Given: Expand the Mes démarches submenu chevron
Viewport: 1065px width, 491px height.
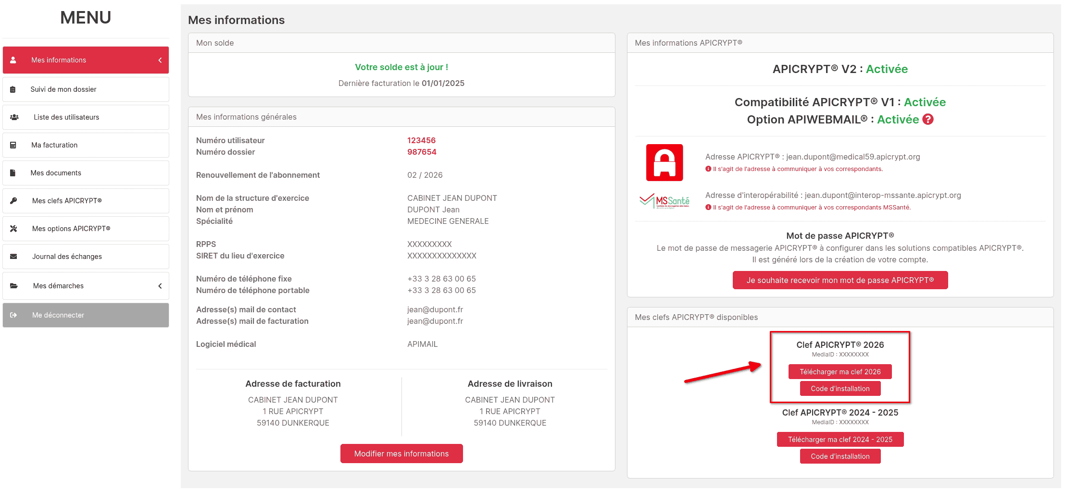Looking at the screenshot, I should [160, 286].
